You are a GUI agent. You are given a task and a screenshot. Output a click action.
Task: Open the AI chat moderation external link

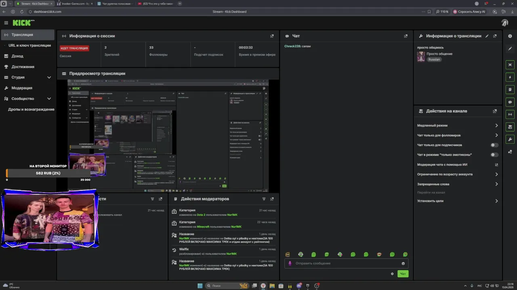point(496,165)
